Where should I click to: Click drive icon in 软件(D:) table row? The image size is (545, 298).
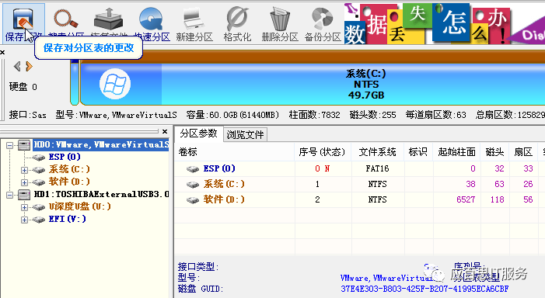(193, 200)
